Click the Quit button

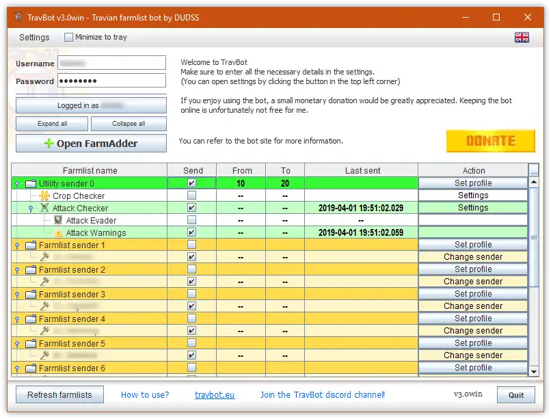[x=516, y=395]
